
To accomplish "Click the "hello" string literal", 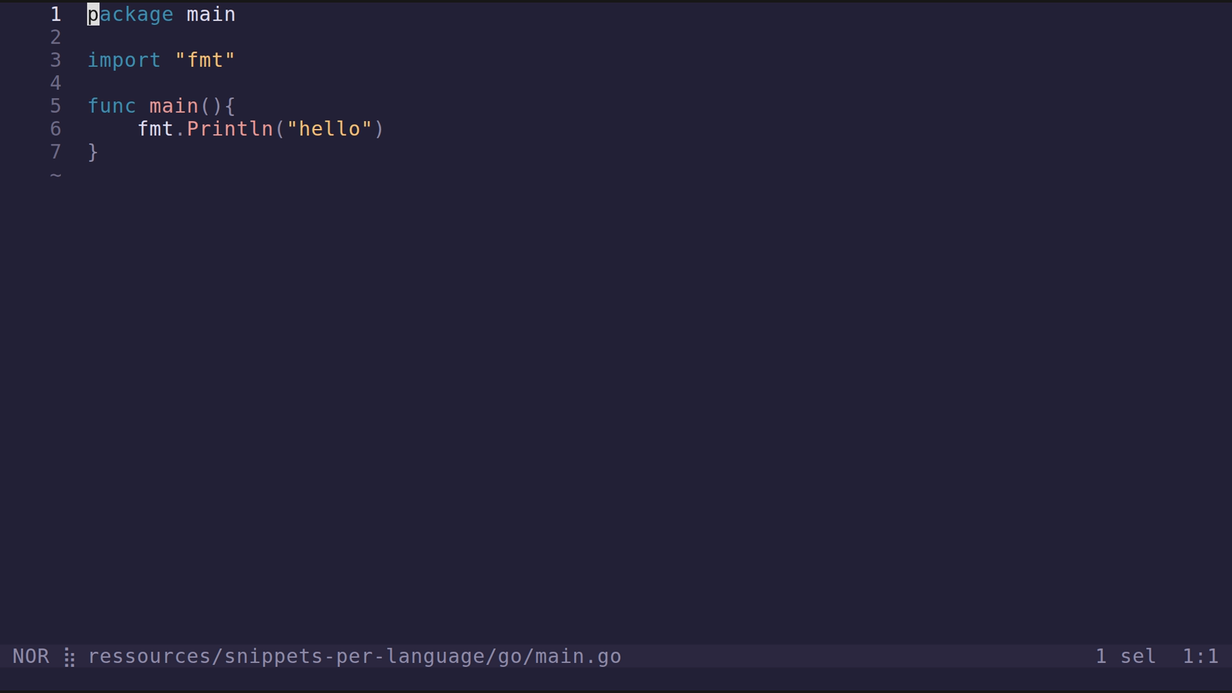I will [x=329, y=129].
